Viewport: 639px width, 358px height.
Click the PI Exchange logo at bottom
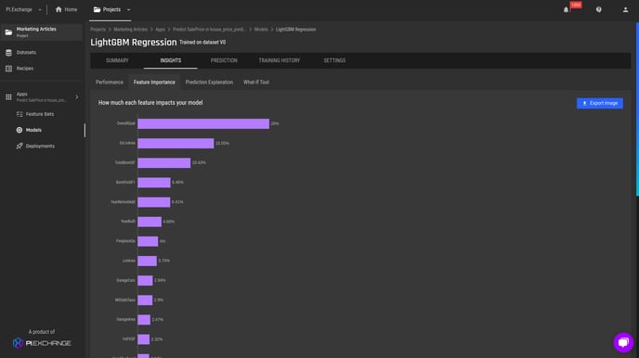(x=42, y=343)
